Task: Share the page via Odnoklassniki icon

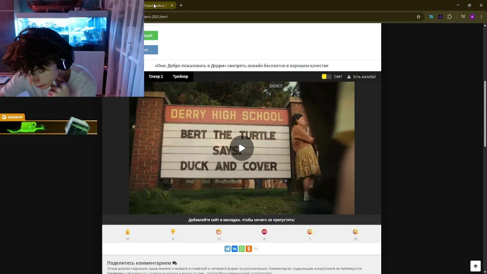Action: (x=249, y=249)
